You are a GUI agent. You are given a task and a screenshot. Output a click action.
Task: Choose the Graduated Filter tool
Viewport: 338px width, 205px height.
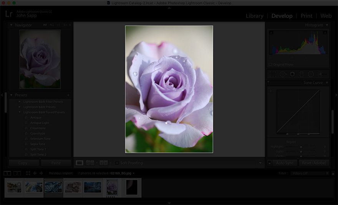pos(302,74)
